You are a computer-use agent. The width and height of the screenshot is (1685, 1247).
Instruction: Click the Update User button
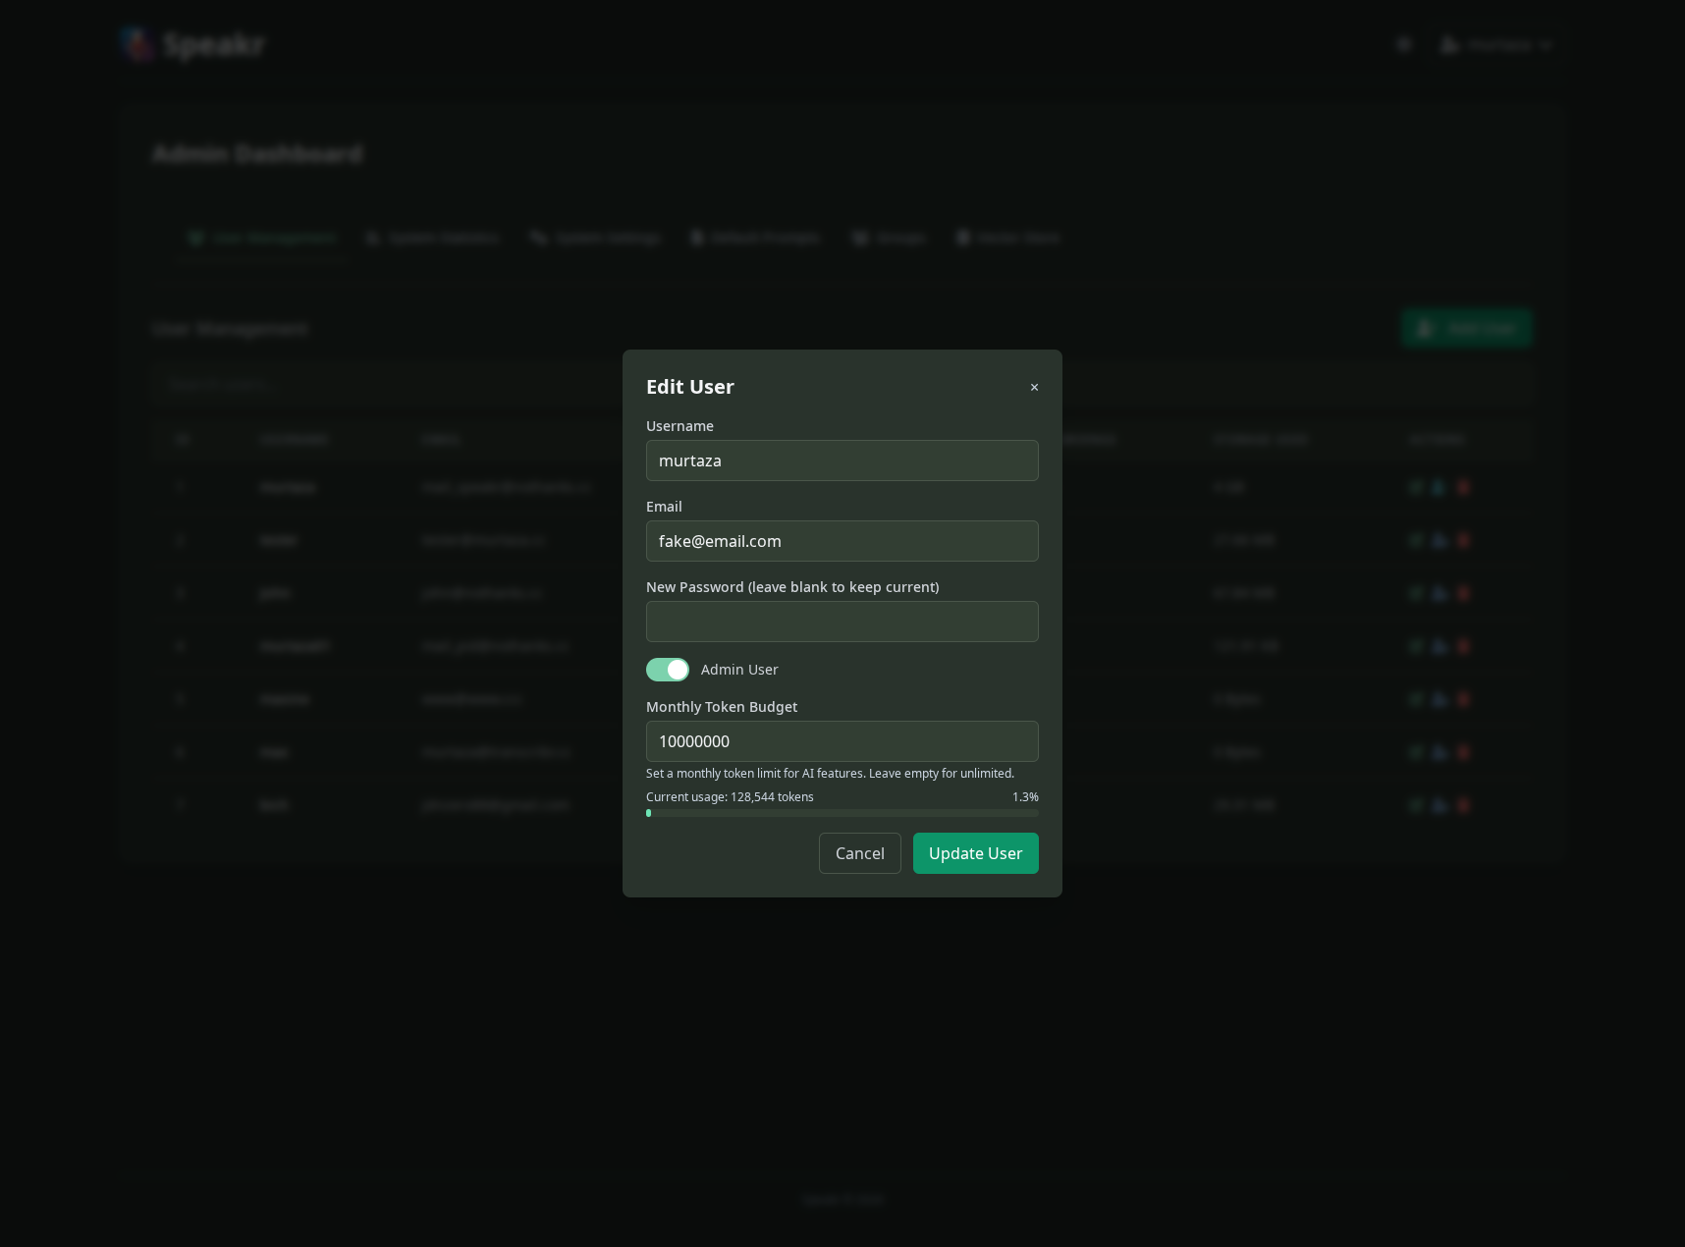(975, 853)
